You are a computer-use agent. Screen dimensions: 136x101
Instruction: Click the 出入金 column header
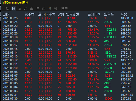109,14
